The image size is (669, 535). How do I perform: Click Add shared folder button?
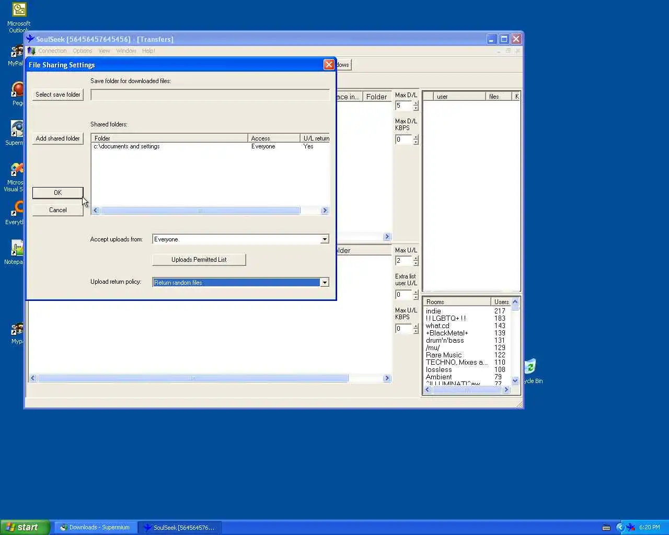point(57,138)
